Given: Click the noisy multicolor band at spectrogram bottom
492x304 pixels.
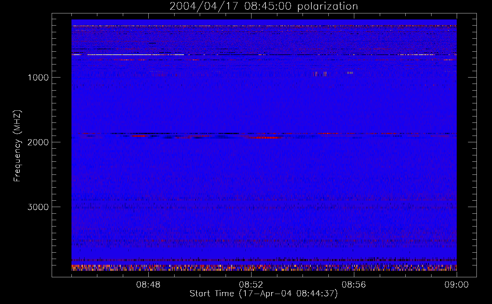Looking at the screenshot, I should (x=264, y=268).
